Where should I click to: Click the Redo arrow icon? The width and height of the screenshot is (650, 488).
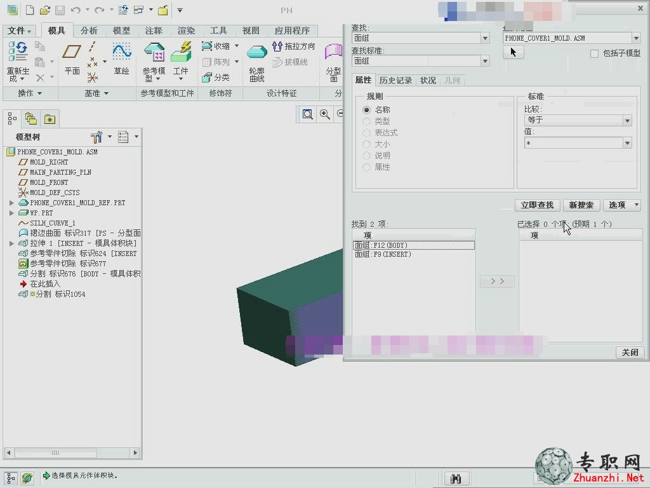(x=99, y=10)
